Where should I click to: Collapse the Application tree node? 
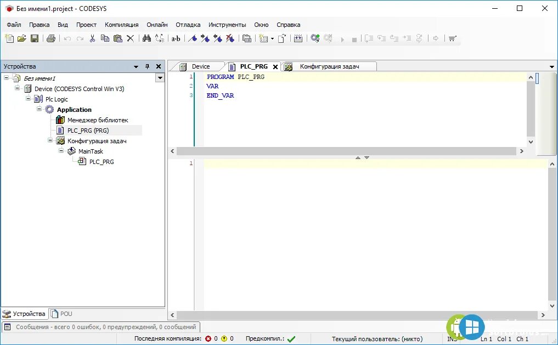[x=39, y=109]
